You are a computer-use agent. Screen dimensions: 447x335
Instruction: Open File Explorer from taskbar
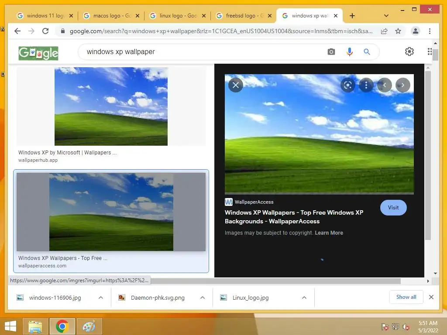click(x=35, y=326)
